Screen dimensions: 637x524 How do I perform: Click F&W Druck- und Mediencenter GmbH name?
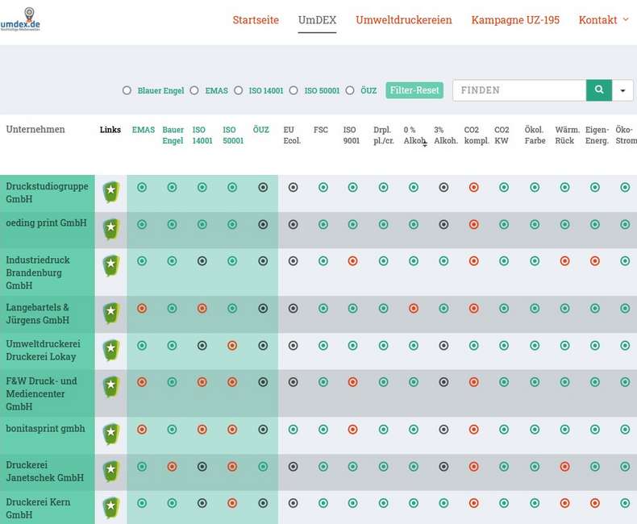pos(41,393)
